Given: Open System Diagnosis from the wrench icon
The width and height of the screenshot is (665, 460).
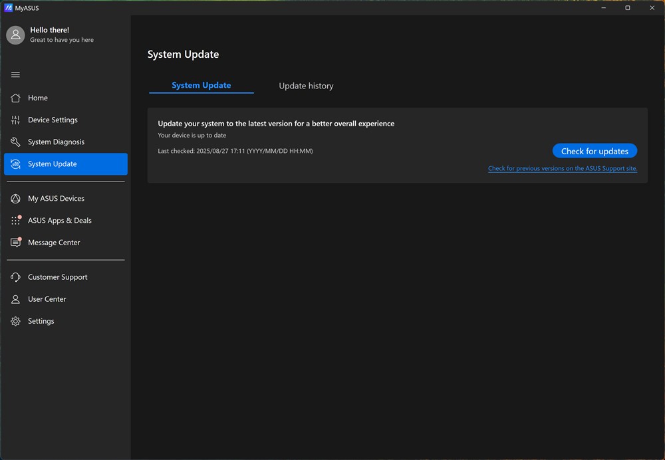Looking at the screenshot, I should coord(16,142).
